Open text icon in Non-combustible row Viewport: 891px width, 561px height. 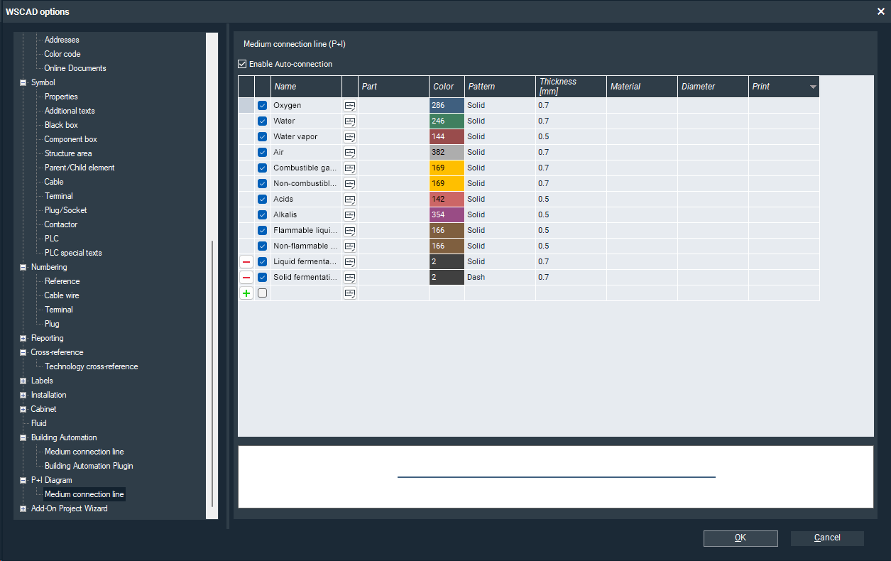[x=350, y=184]
